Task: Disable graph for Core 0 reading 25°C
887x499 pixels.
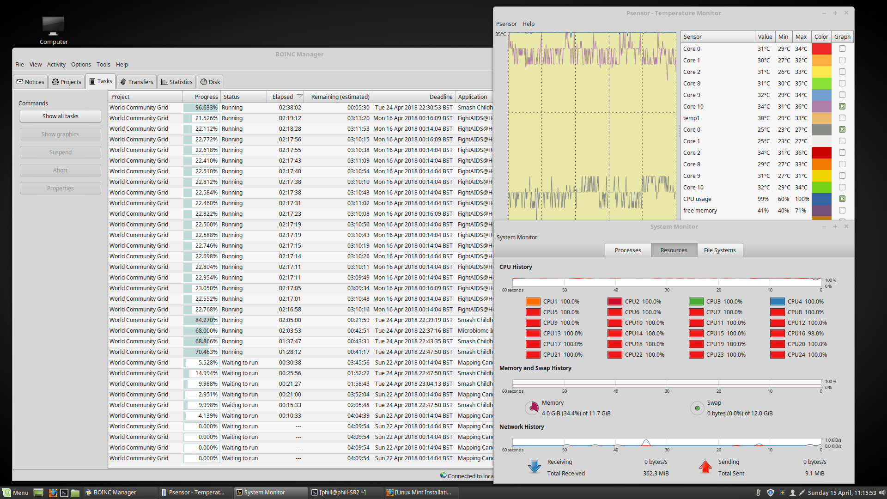Action: click(842, 129)
